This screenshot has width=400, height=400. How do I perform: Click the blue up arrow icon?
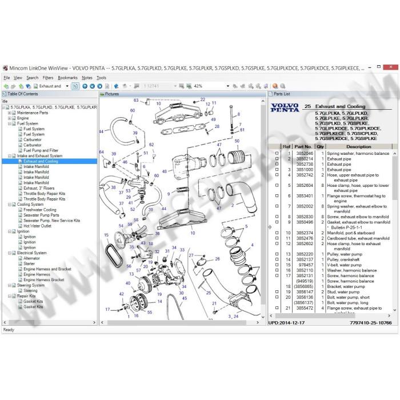85,86
